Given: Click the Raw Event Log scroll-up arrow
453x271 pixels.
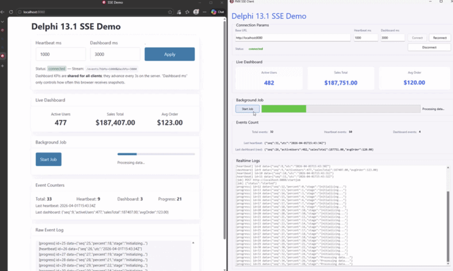Looking at the screenshot, I should coord(193,243).
